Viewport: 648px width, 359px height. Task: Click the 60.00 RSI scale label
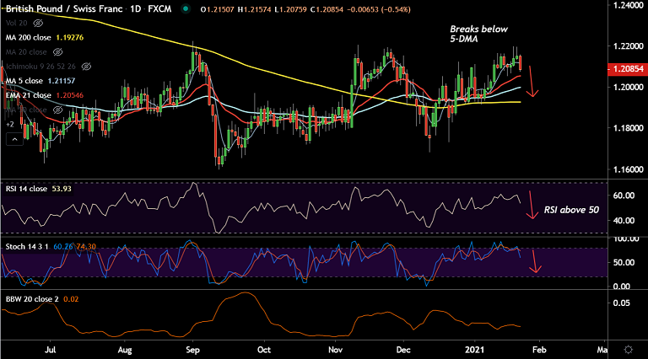624,196
